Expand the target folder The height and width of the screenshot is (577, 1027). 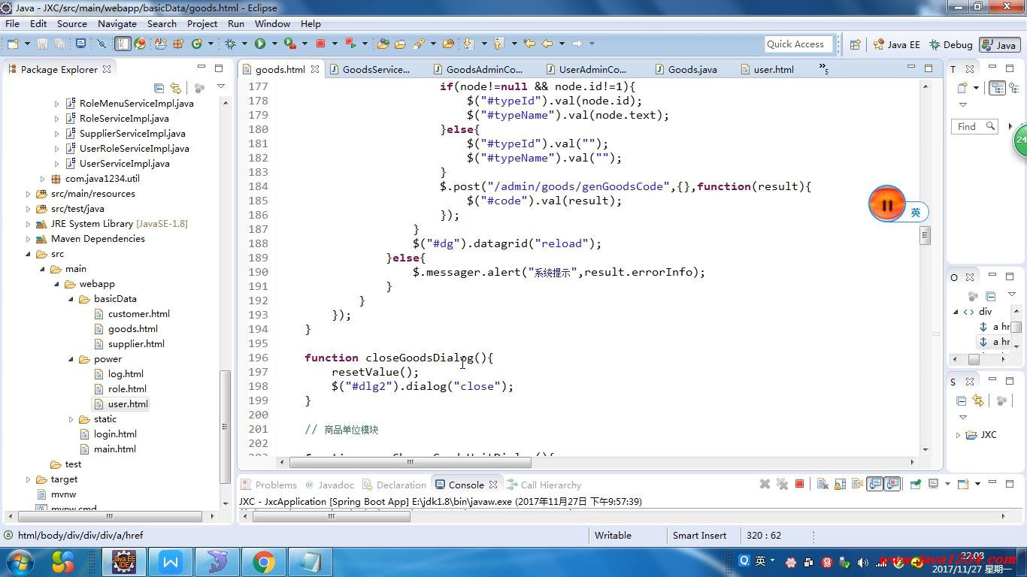pyautogui.click(x=29, y=479)
